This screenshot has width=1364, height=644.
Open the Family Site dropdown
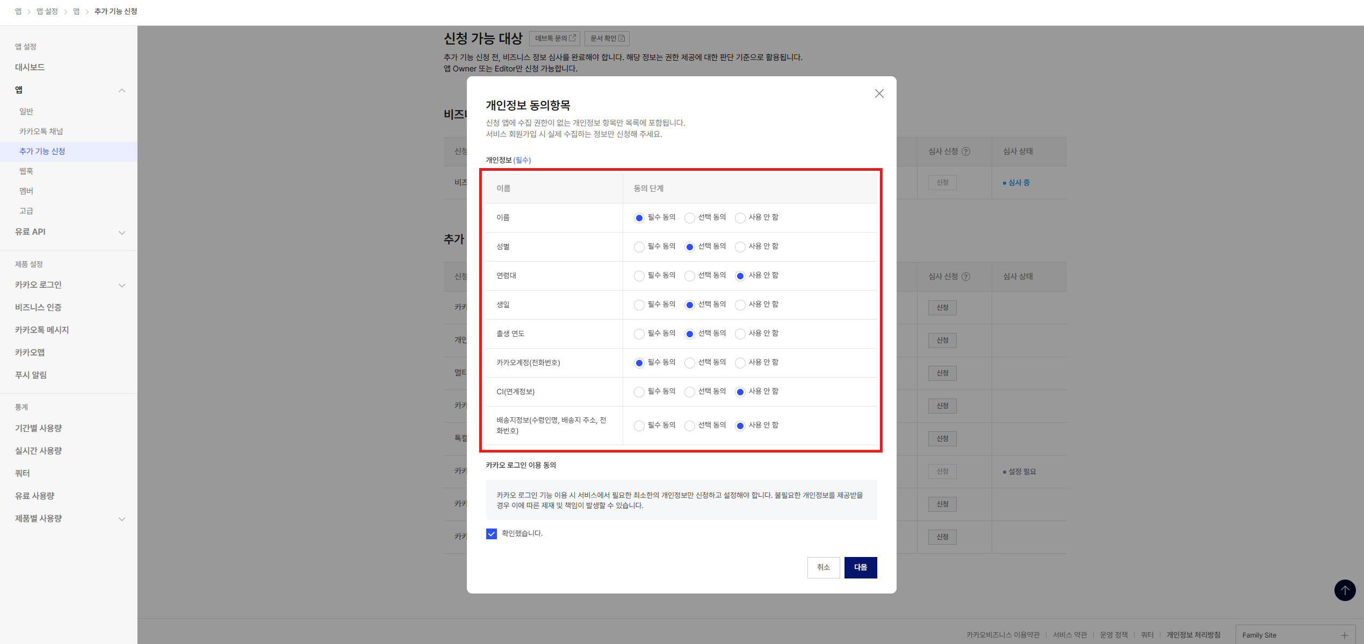click(x=1296, y=635)
